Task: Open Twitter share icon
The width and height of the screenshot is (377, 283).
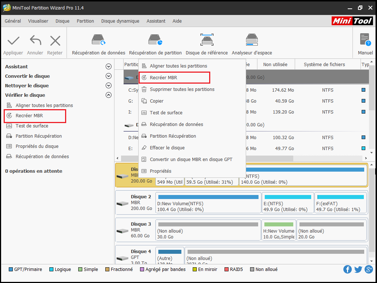Action: click(x=358, y=269)
